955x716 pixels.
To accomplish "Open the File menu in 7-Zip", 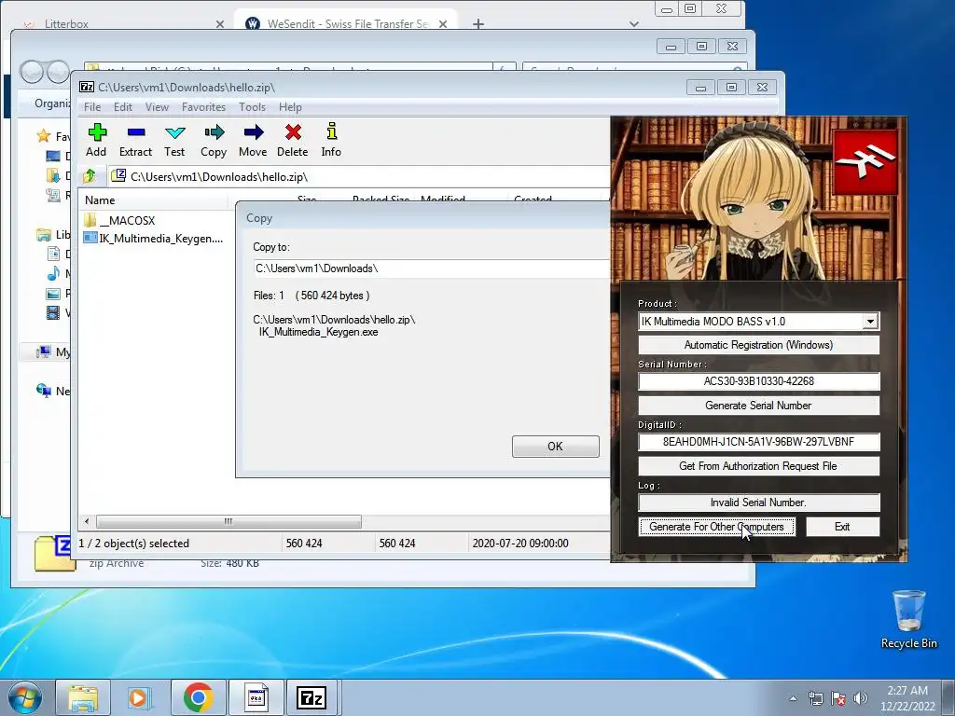I will coord(92,107).
